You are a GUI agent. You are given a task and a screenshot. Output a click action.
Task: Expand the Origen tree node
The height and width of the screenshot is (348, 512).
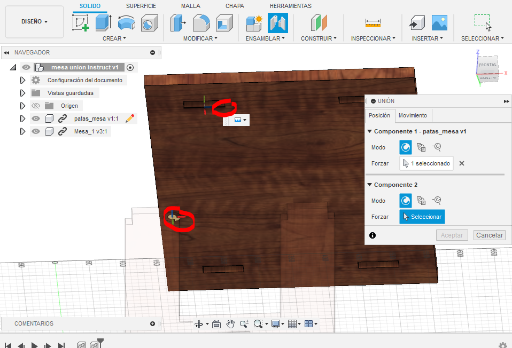[22, 106]
